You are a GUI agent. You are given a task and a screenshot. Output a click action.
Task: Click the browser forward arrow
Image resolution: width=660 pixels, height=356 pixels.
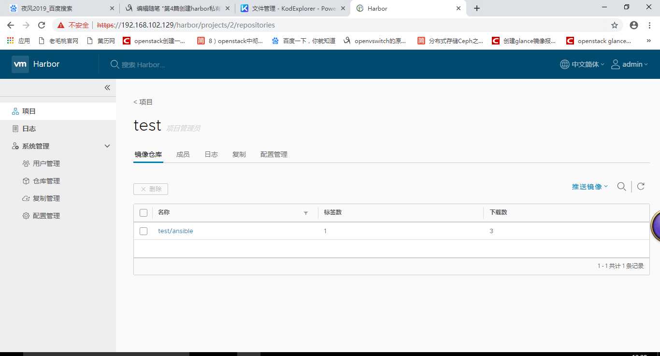point(26,25)
